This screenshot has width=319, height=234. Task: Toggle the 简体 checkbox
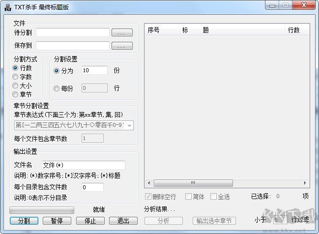point(188,197)
